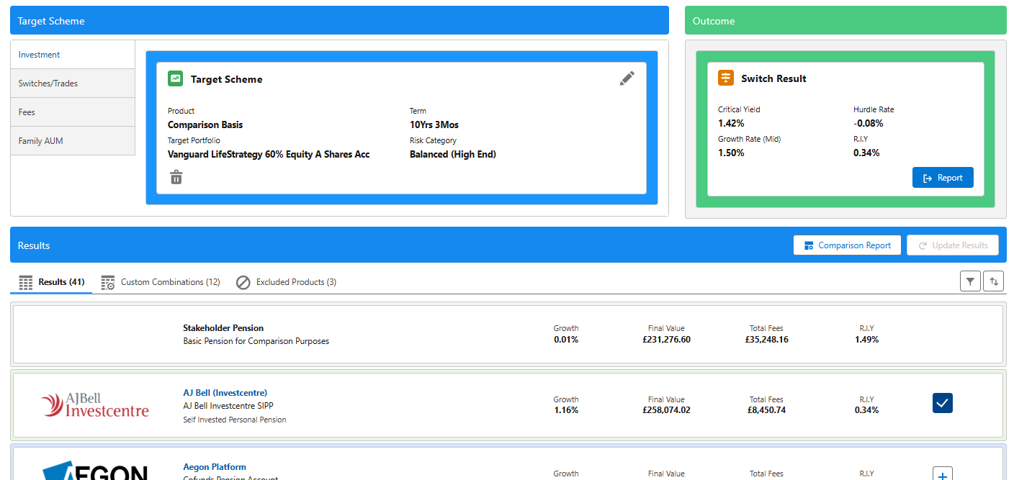This screenshot has height=480, width=1014.
Task: Click the Custom Combinations tab icon
Action: (108, 282)
